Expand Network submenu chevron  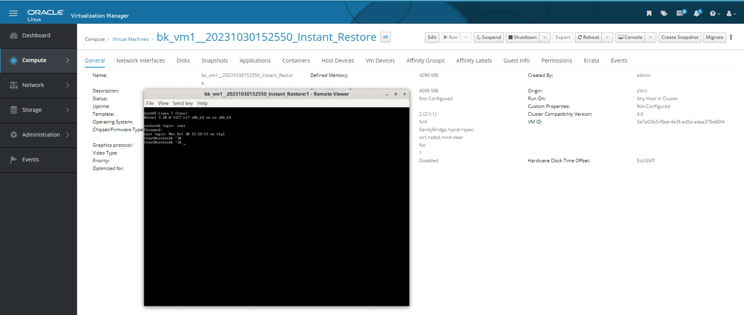tap(67, 85)
